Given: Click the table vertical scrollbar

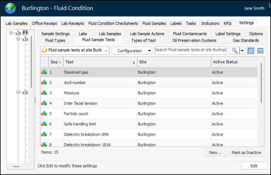Looking at the screenshot, I should 261,83.
